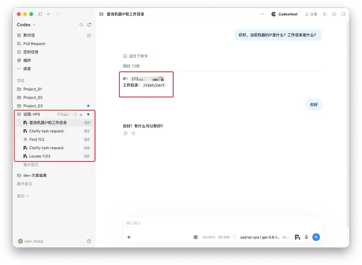362x265 pixels.
Task: Go forward with the right arrow
Action: pos(57,14)
